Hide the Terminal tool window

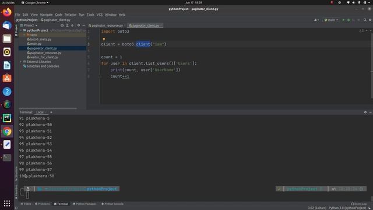pyautogui.click(x=371, y=112)
